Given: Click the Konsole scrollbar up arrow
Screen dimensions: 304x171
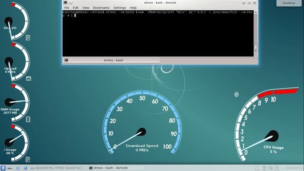Looking at the screenshot, I should pyautogui.click(x=256, y=12).
